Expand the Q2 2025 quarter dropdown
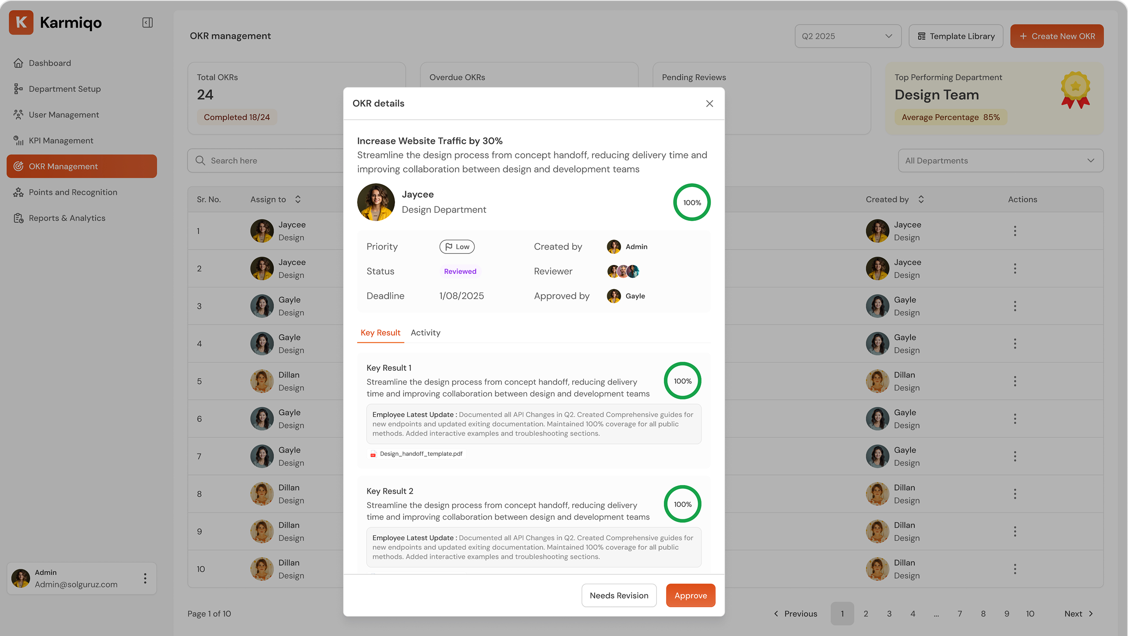Viewport: 1128px width, 636px height. pos(848,36)
